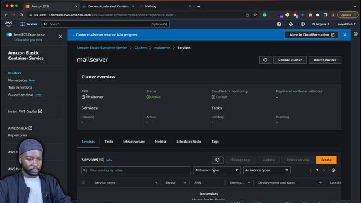This screenshot has height=203, width=361.
Task: Open the Grammarly extension icon
Action: pos(265,15)
